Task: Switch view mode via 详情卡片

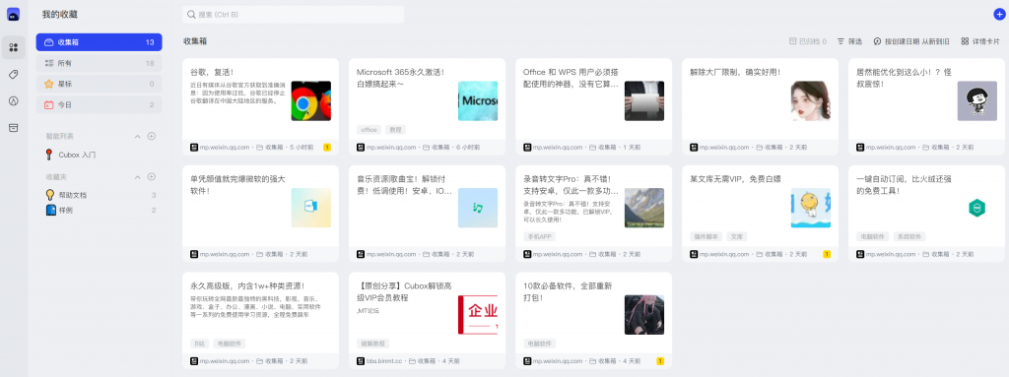Action: (980, 41)
